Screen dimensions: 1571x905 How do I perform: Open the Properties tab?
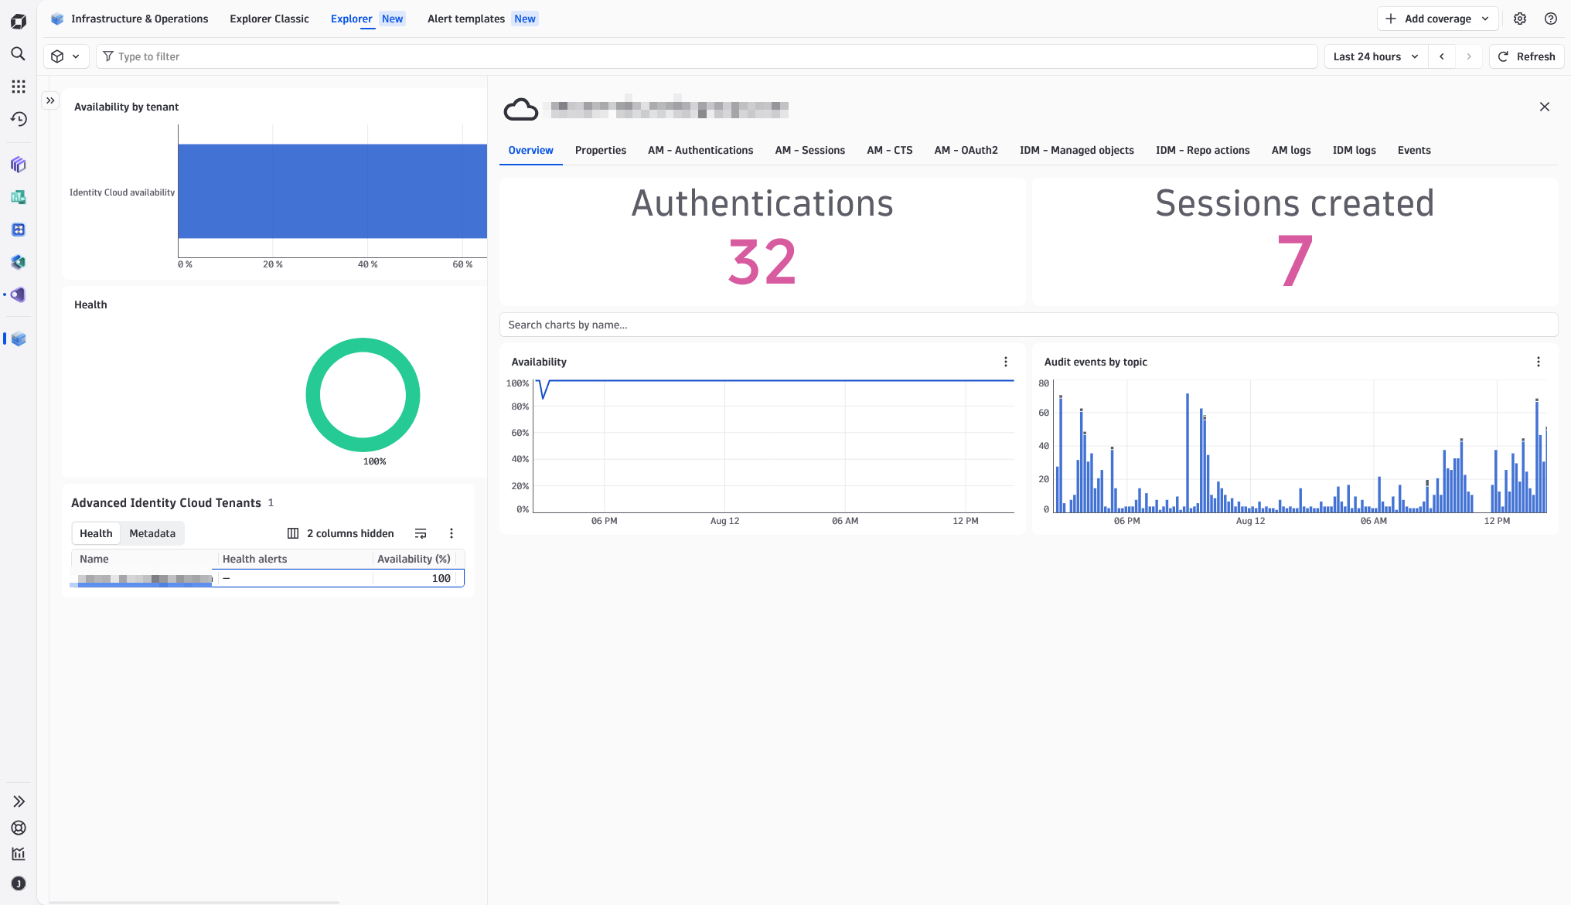[601, 150]
